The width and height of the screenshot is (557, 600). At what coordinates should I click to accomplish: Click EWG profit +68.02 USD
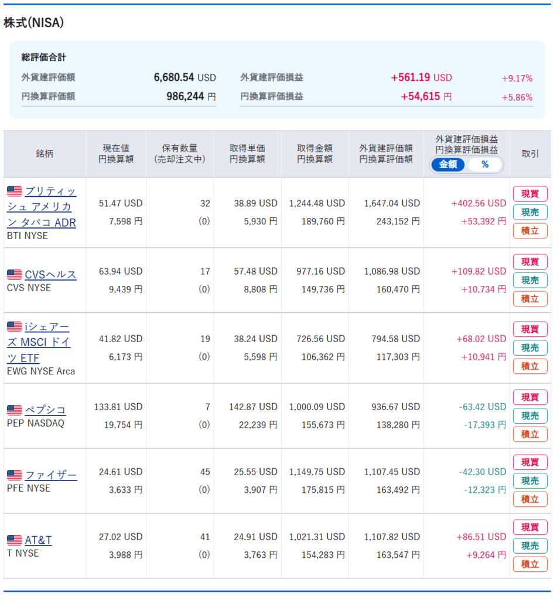(481, 339)
